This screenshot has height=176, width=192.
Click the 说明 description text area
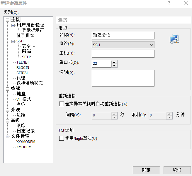[123, 78]
